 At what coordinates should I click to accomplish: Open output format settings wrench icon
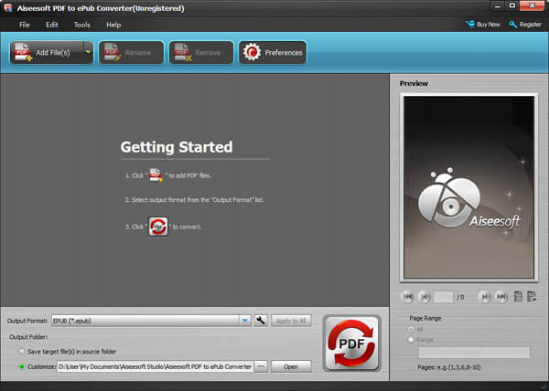click(x=261, y=321)
